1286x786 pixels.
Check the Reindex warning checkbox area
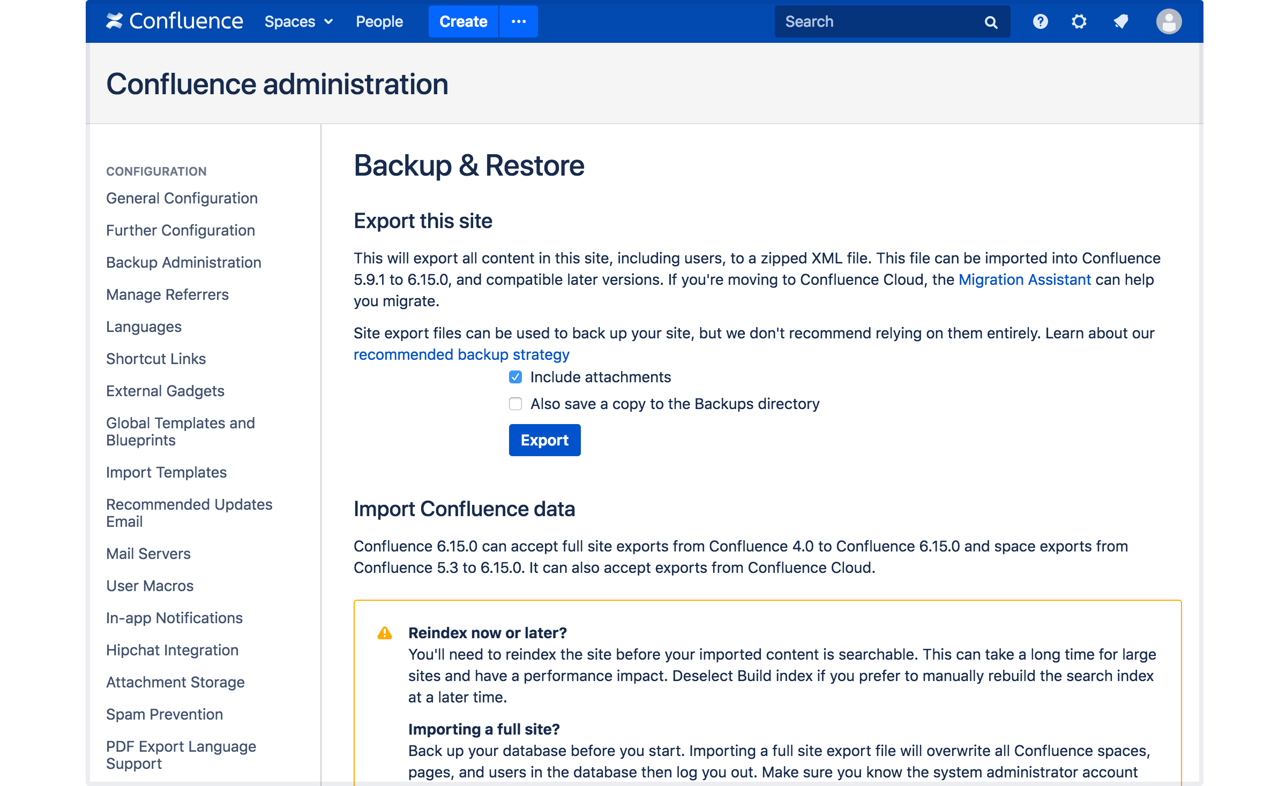pyautogui.click(x=383, y=633)
